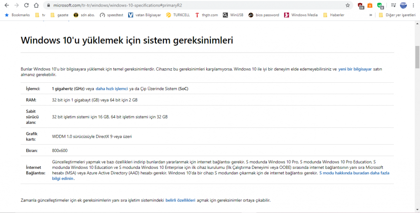Open the Chrome three-dot menu
Screen dimensions: 420x213
[x=414, y=5]
